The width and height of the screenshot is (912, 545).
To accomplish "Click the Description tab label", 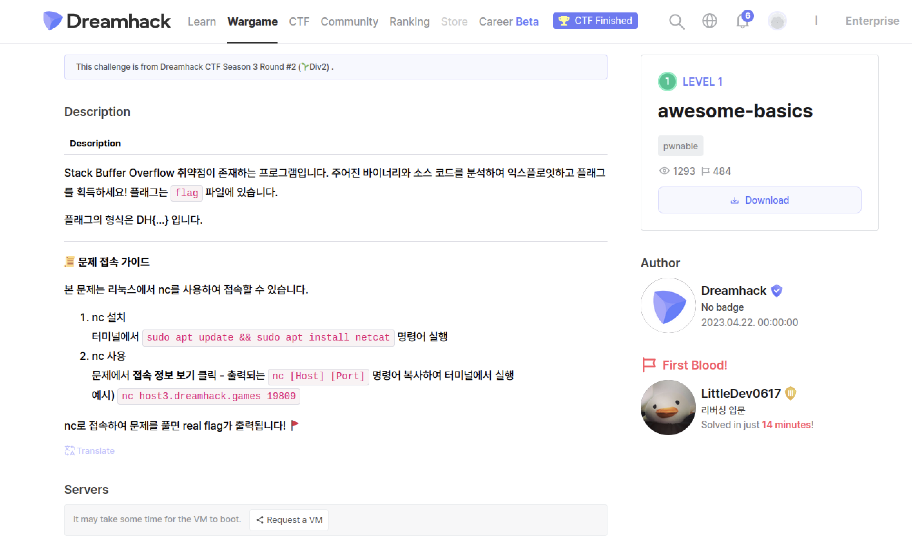I will (95, 143).
